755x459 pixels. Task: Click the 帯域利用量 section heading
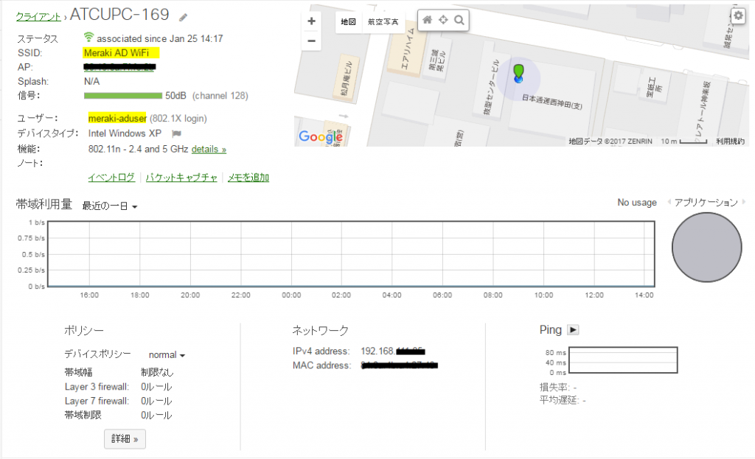coord(44,205)
